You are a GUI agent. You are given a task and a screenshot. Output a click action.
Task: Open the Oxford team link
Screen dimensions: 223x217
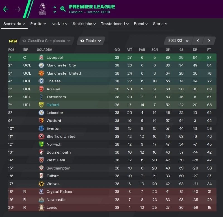[52, 105]
